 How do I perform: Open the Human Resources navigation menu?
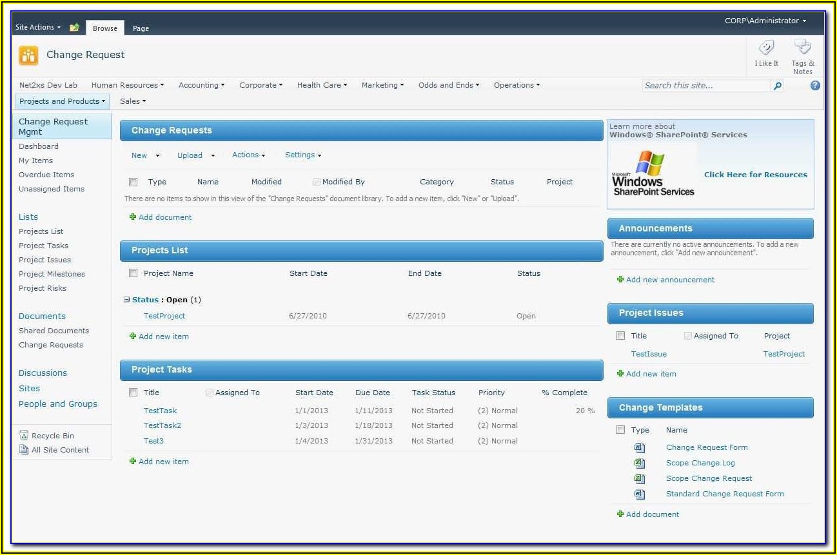coord(127,85)
